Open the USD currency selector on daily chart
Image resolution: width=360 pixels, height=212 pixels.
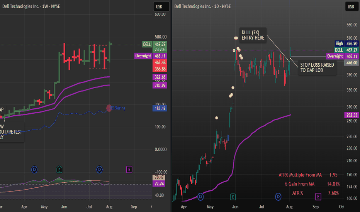(x=352, y=7)
